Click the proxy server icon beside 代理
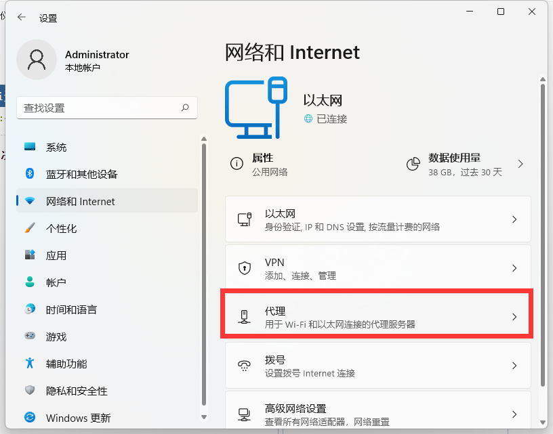553x434 pixels. tap(244, 317)
